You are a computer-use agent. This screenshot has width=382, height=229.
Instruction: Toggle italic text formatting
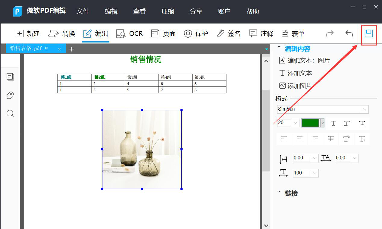(x=347, y=123)
